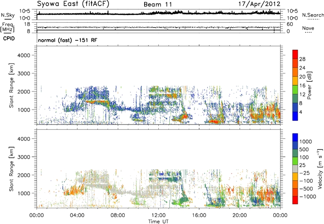Click the 'Time UT' axis label

(x=158, y=221)
